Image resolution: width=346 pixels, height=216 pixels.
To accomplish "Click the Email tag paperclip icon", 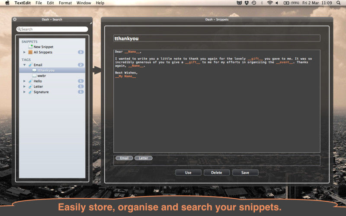I will pos(30,65).
